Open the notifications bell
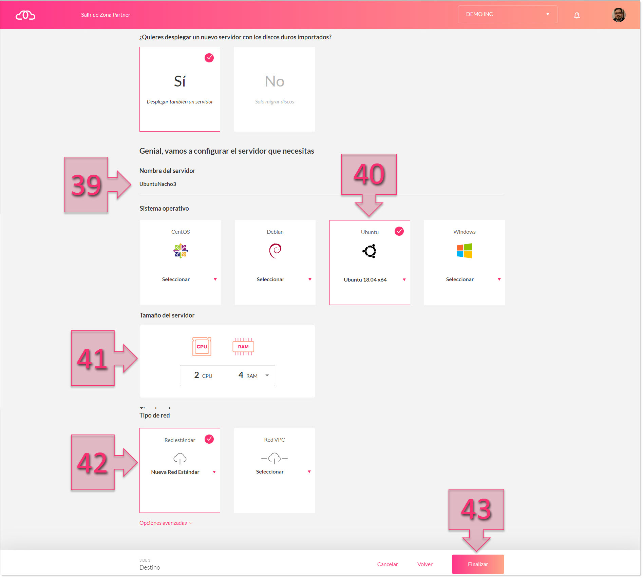 click(576, 15)
